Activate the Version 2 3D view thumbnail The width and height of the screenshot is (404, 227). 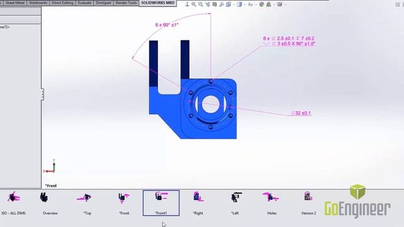309,203
